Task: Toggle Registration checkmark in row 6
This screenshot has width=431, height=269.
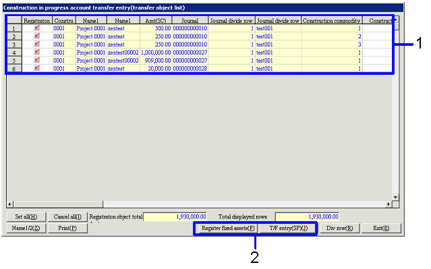Action: [x=37, y=68]
